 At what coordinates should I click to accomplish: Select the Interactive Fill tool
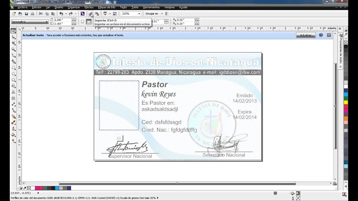(13, 141)
